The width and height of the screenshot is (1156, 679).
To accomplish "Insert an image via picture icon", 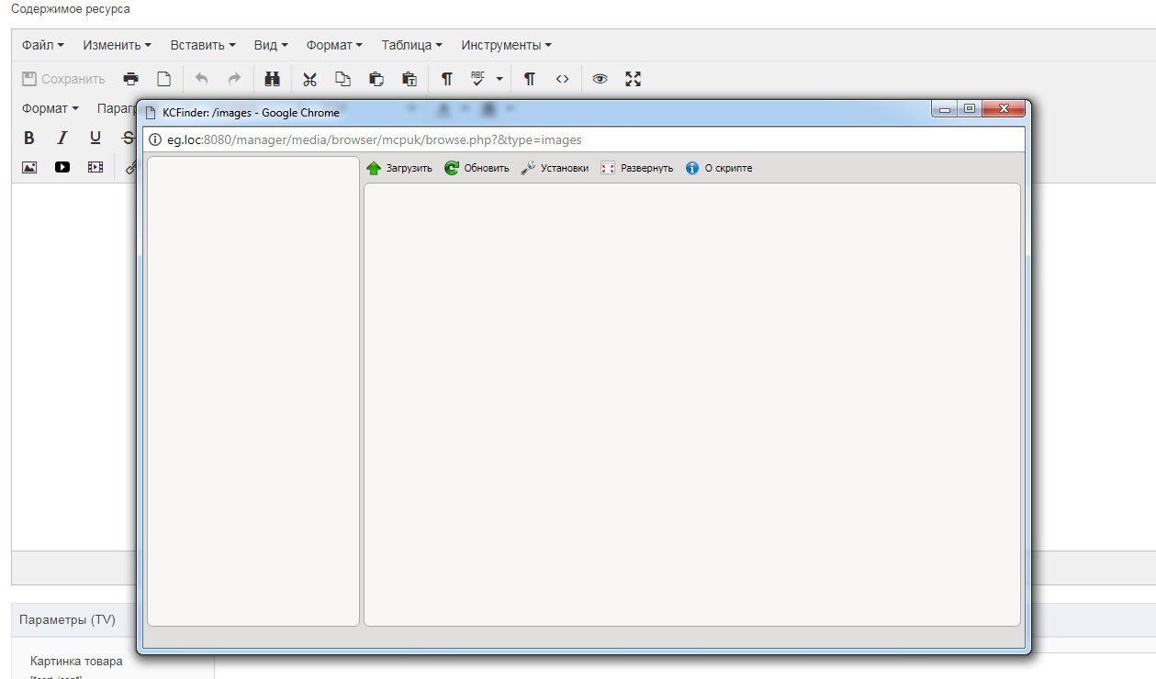I will 29,167.
